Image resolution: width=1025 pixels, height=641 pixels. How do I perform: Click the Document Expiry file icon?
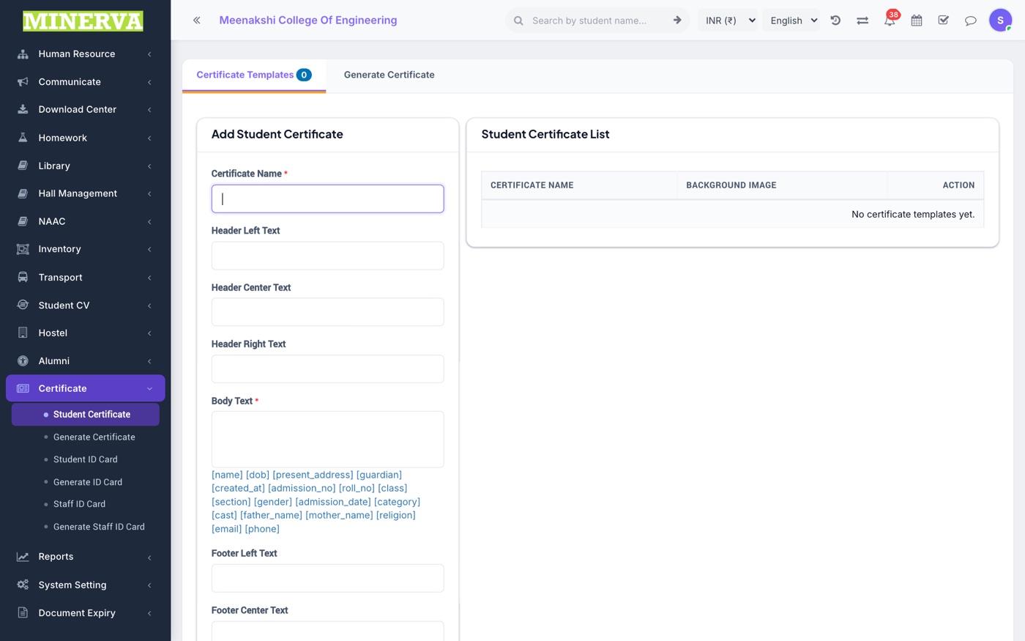(23, 613)
